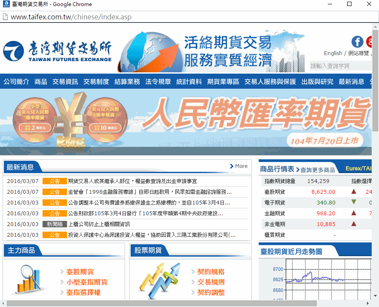Click the Taiwan Futures Exchange logo

pos(57,51)
